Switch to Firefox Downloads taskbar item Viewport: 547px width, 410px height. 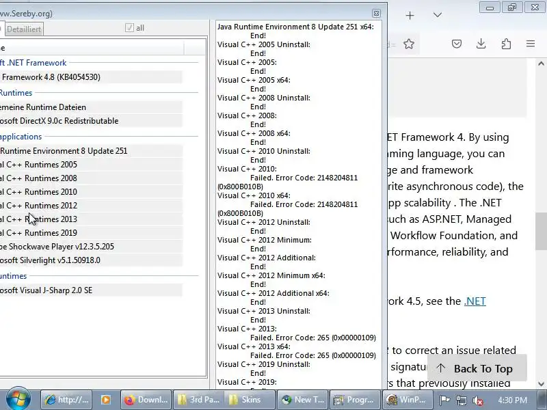146,400
